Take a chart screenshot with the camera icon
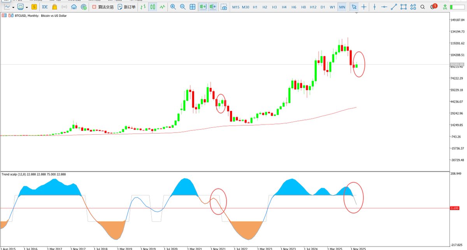The width and height of the screenshot is (467, 250). pyautogui.click(x=223, y=7)
